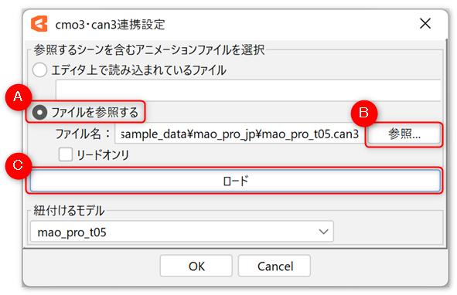457x295 pixels.
Task: Click the red circle marker B
Action: (364, 114)
